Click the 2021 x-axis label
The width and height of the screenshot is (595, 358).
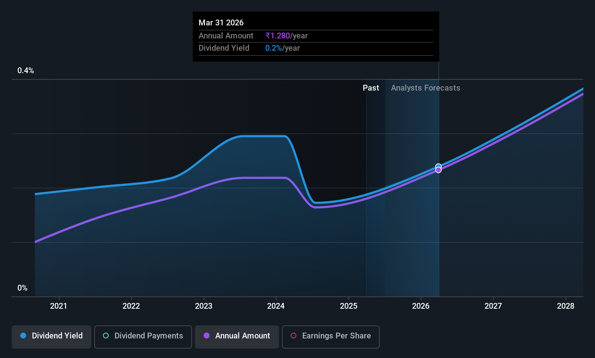[x=59, y=306]
